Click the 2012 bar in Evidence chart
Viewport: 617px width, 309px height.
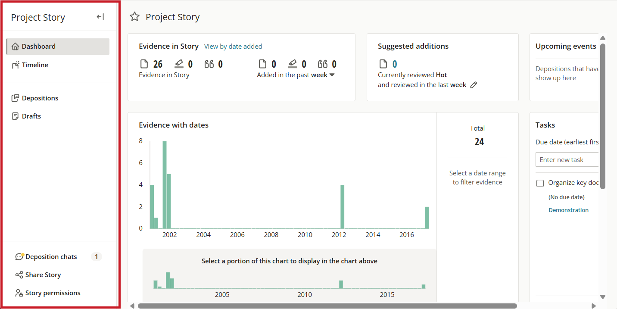coord(343,207)
